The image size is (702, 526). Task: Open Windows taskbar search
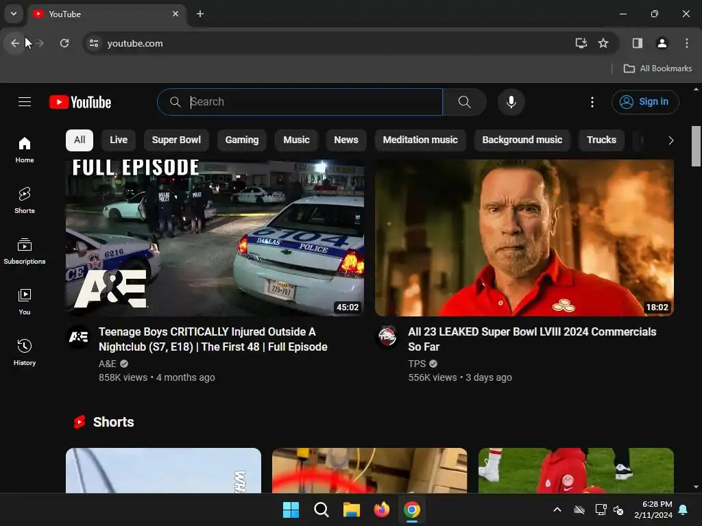(321, 510)
